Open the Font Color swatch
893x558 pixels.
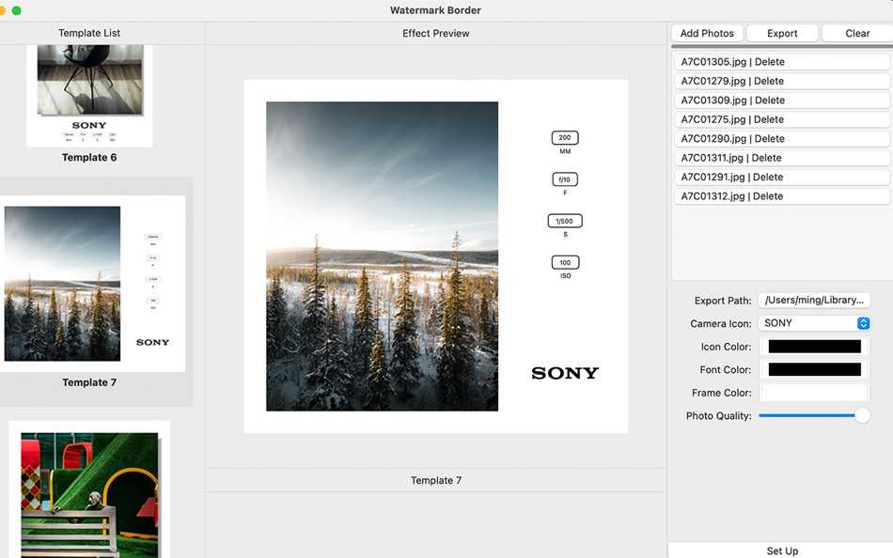[x=814, y=369]
